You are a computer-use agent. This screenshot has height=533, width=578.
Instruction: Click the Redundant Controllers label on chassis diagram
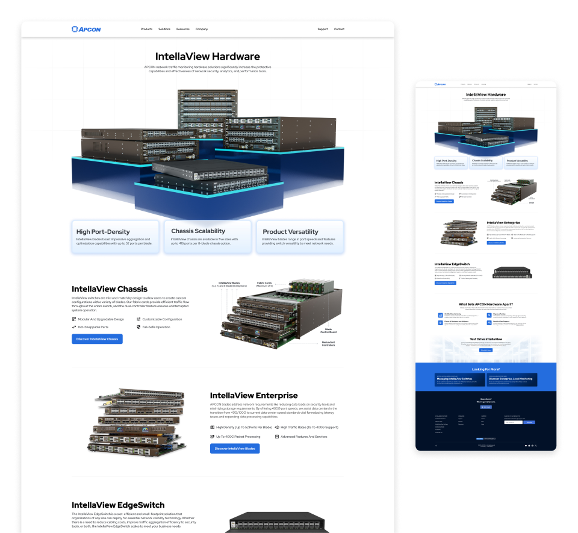click(x=329, y=343)
